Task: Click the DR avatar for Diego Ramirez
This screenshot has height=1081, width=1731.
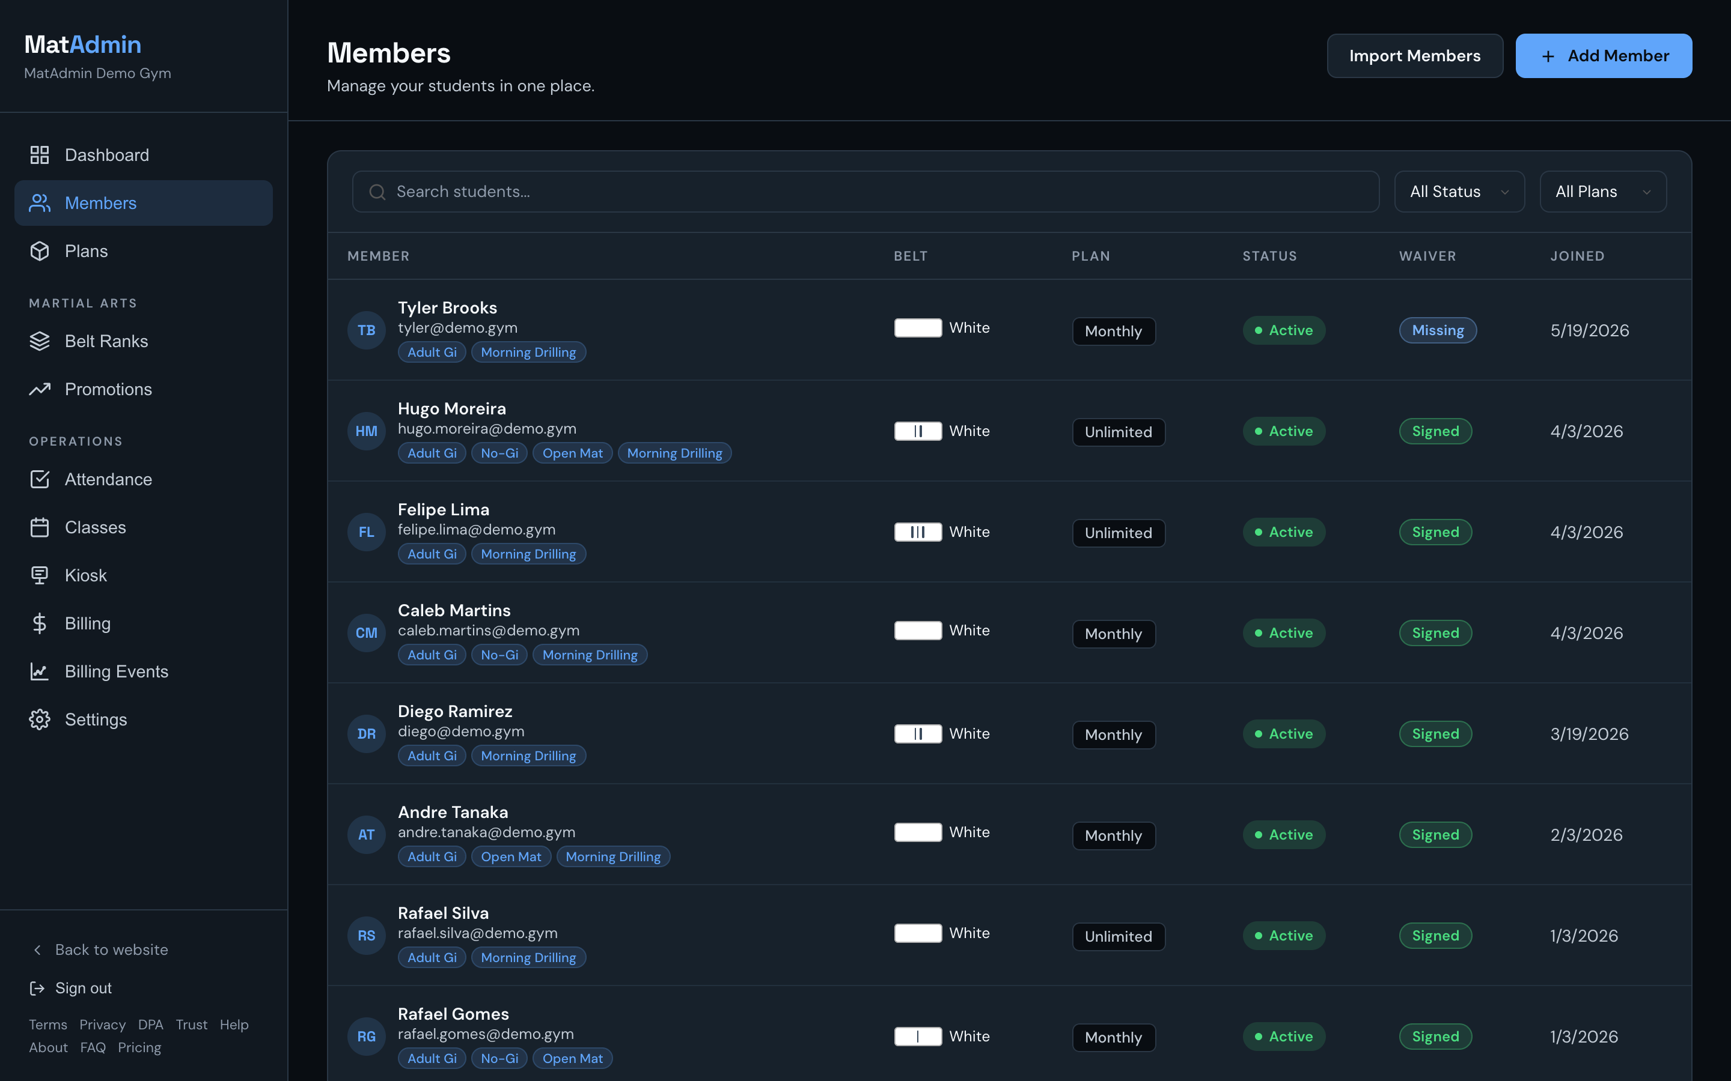Action: tap(366, 733)
